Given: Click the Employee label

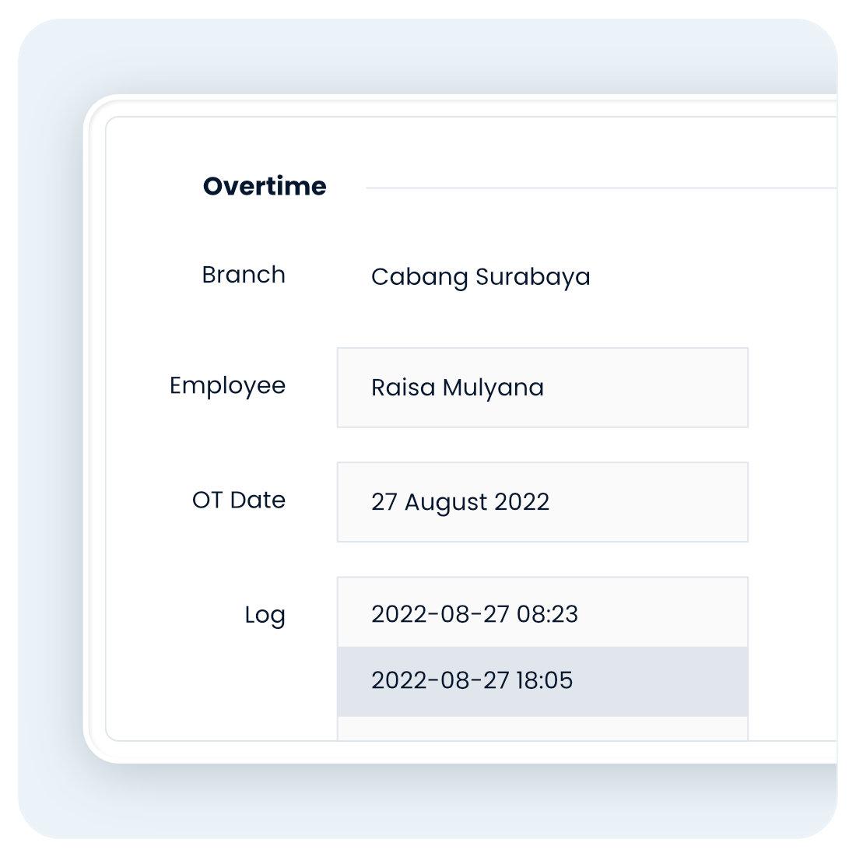Looking at the screenshot, I should 227,386.
